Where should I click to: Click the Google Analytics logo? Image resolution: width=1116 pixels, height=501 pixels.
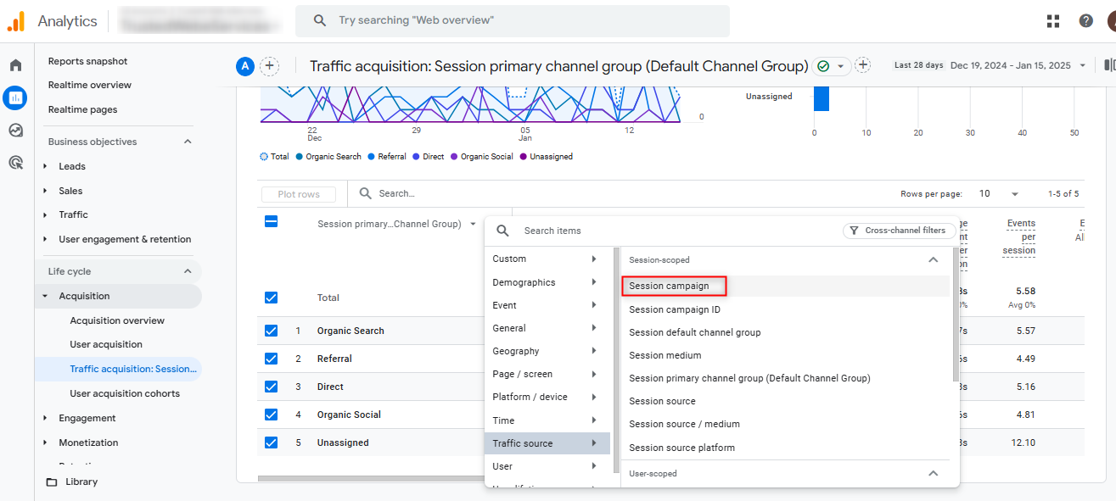click(x=15, y=21)
